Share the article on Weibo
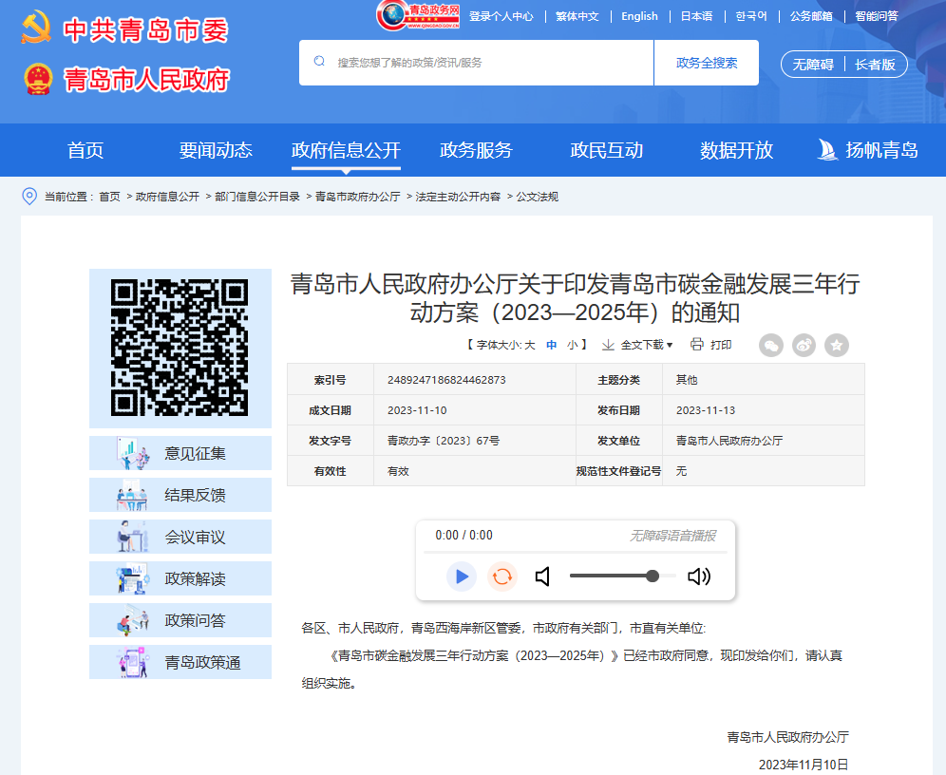946x775 pixels. click(804, 346)
